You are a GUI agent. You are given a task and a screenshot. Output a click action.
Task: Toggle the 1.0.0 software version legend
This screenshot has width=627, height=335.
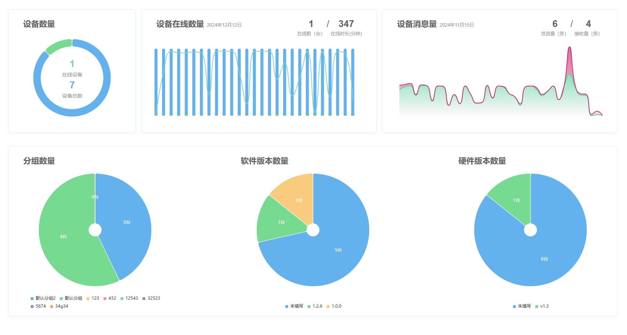(334, 306)
